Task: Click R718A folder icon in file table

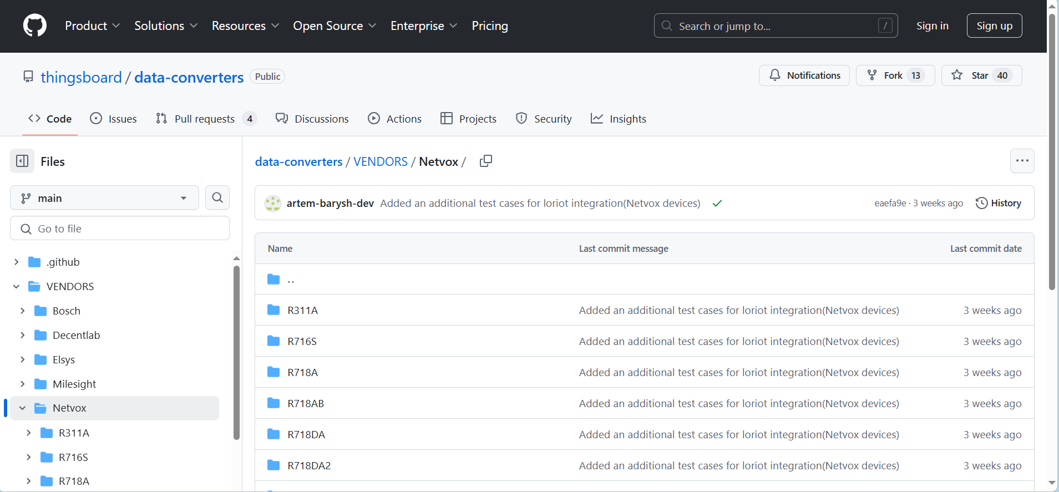Action: [x=273, y=372]
